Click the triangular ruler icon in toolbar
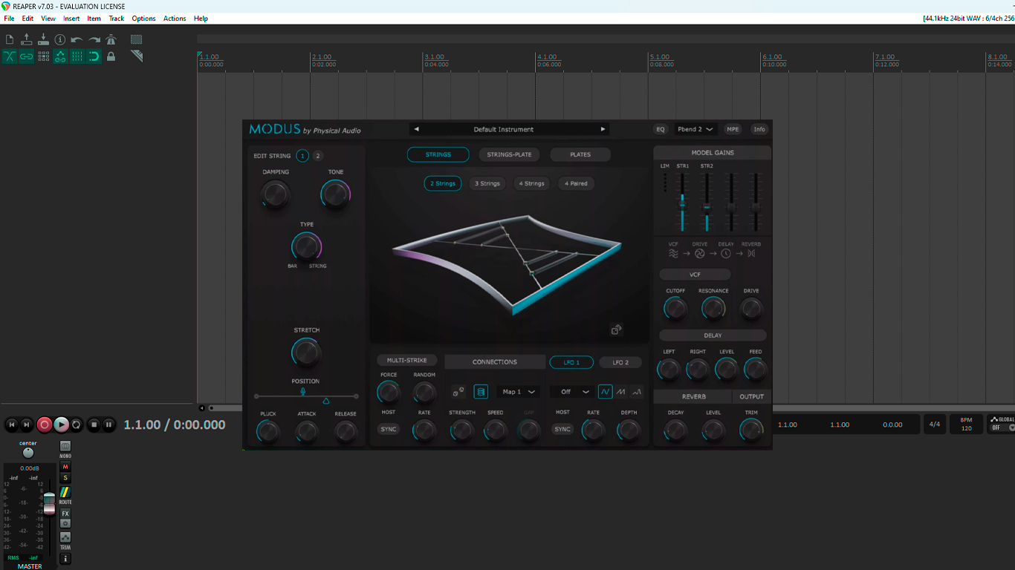The height and width of the screenshot is (570, 1015). coord(137,56)
